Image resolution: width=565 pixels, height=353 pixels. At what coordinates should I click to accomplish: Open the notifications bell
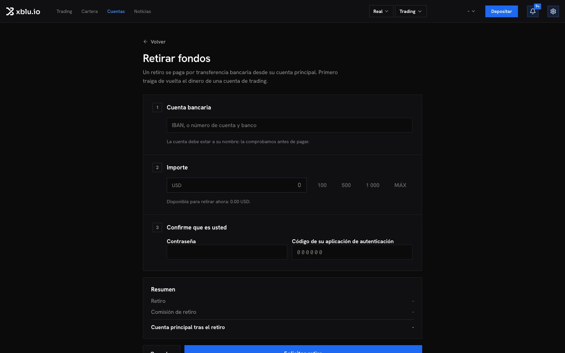pyautogui.click(x=533, y=11)
